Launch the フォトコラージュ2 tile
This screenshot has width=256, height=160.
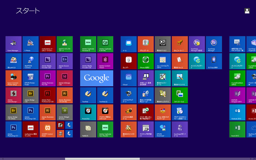coord(180,95)
